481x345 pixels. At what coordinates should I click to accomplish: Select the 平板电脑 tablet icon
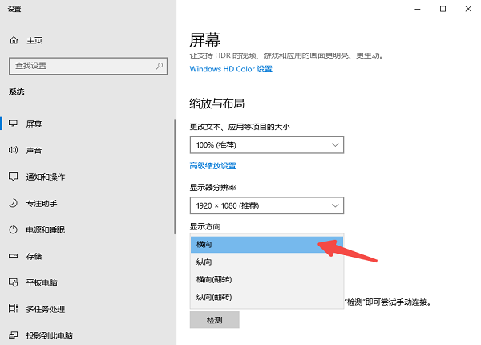tap(13, 282)
